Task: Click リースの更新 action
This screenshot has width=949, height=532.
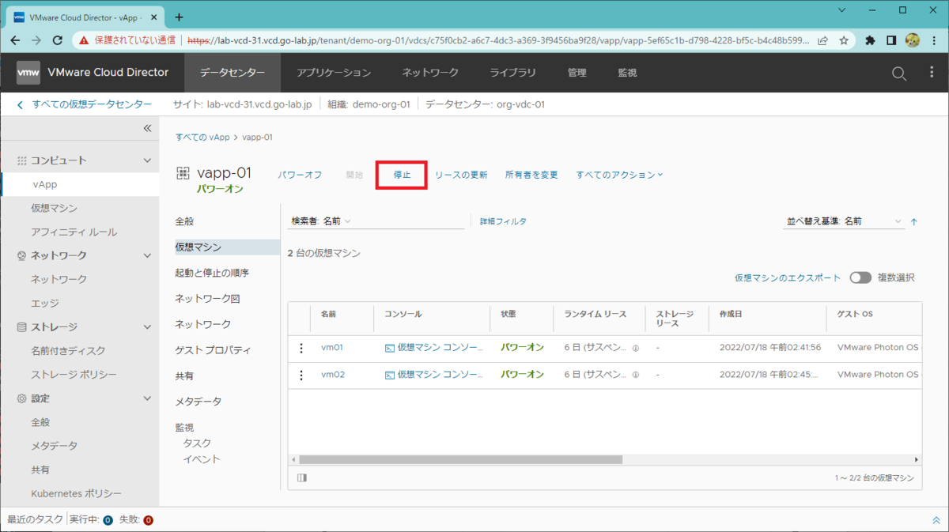Action: click(x=461, y=175)
